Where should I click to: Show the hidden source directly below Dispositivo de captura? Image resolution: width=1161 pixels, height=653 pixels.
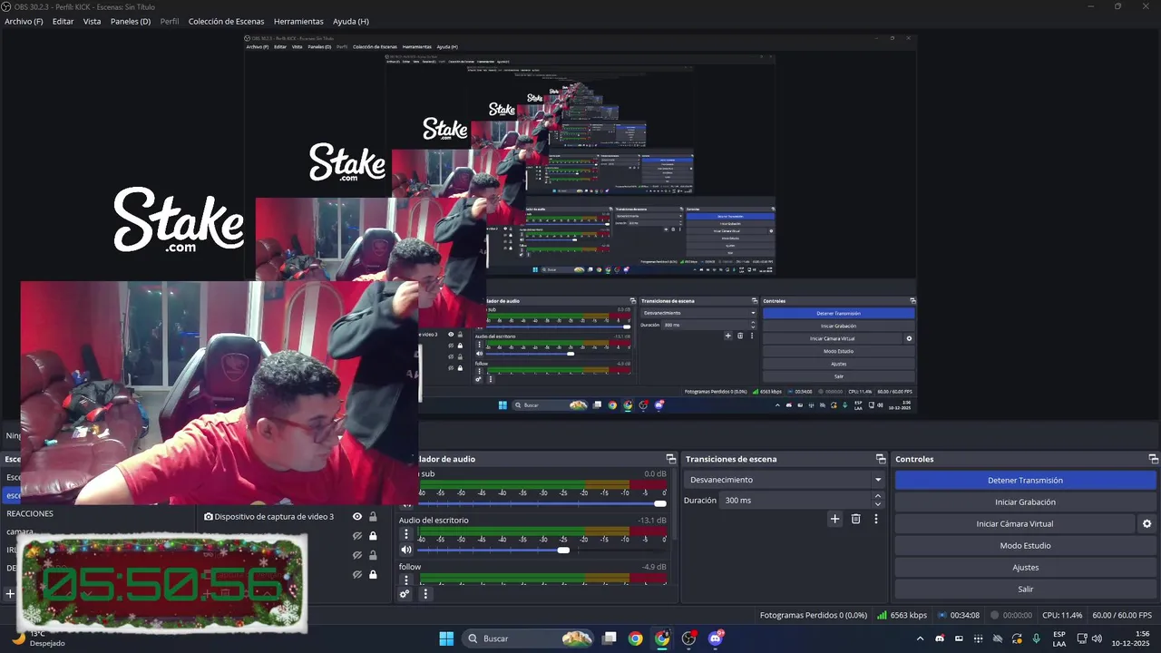point(357,536)
